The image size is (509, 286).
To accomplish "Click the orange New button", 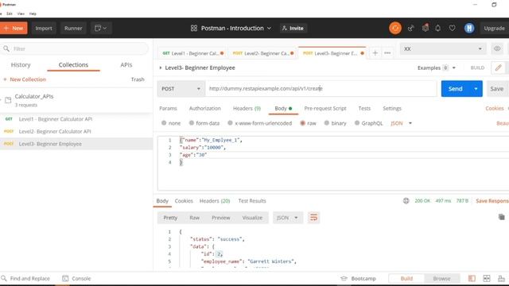I will tap(14, 29).
